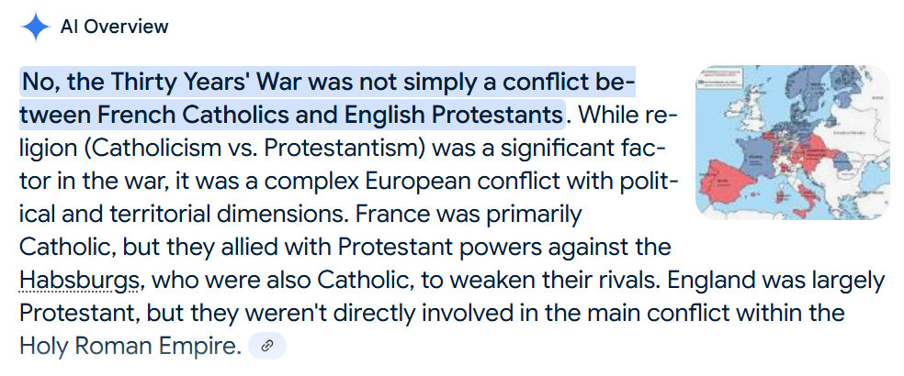
Task: Click the link icon after the paragraph
Action: [x=267, y=347]
